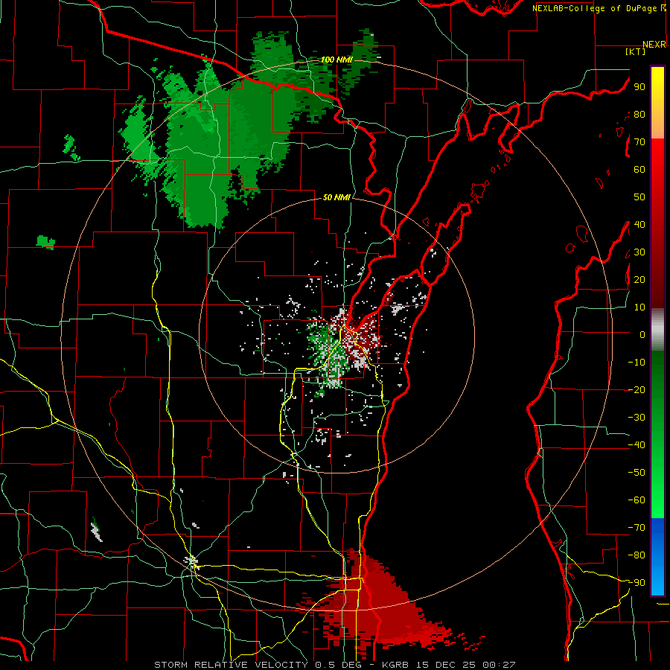670x670 pixels.
Task: Click the -80 value on the velocity scale
Action: point(636,555)
